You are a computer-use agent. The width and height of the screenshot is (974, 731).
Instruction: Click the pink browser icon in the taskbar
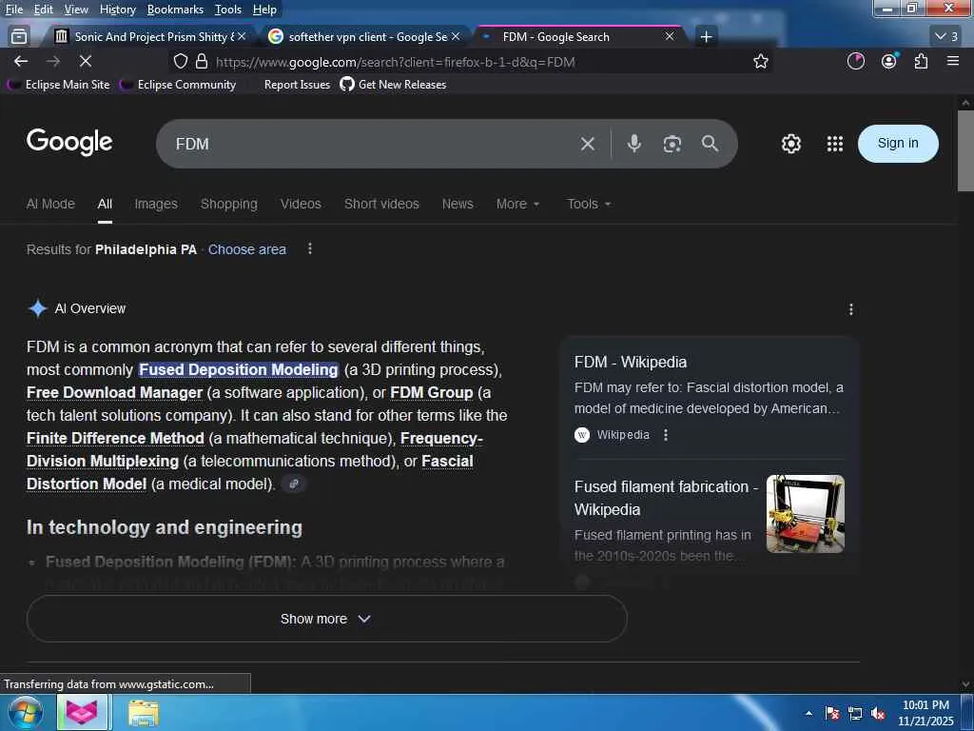click(82, 712)
